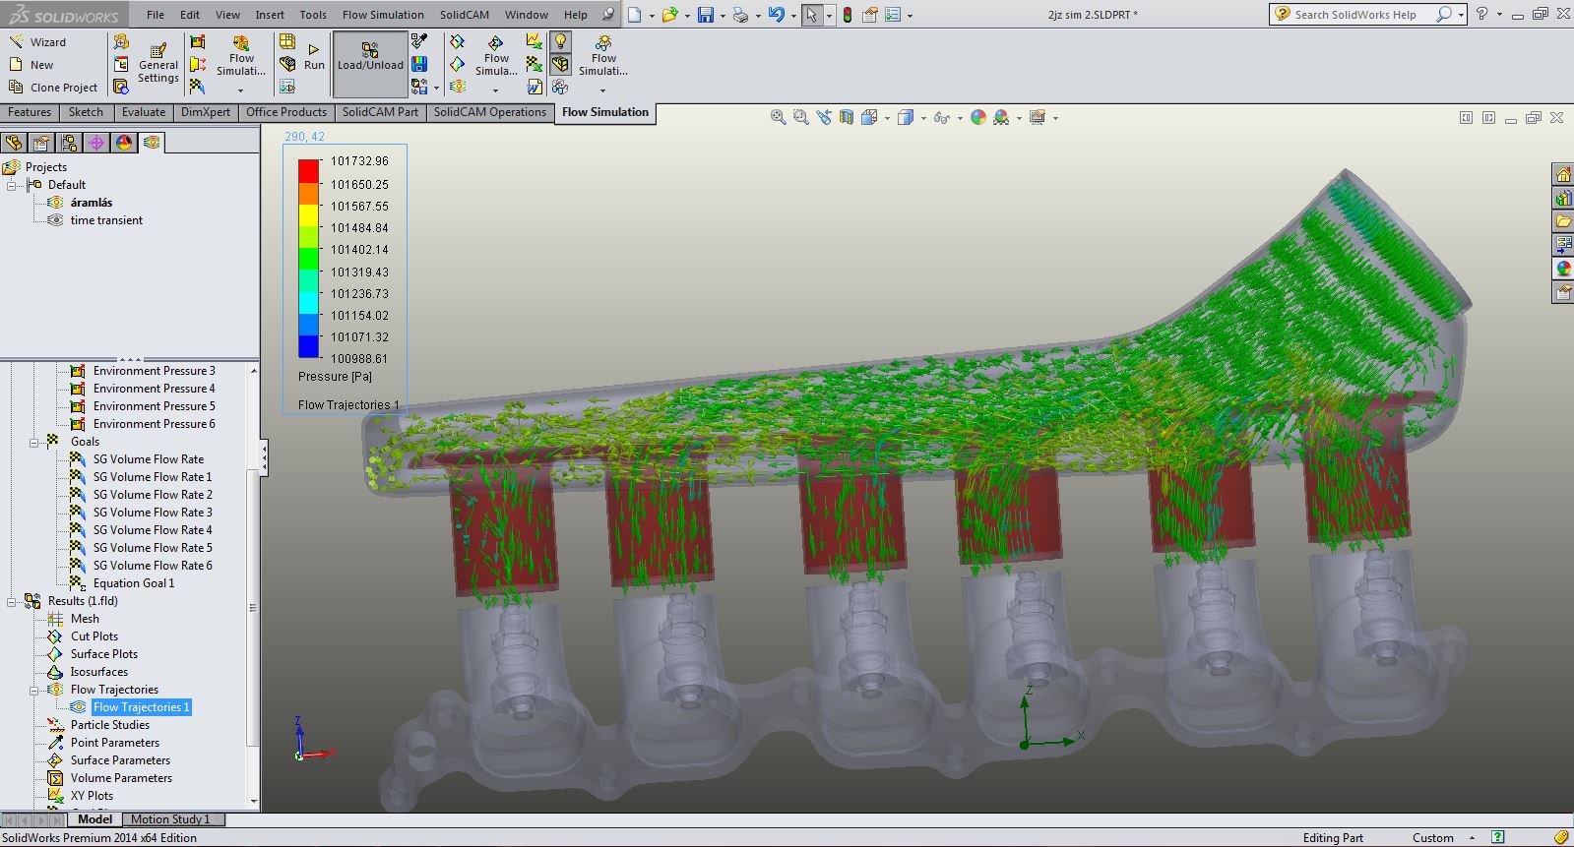Toggle the Load/Unload results button

[370, 58]
